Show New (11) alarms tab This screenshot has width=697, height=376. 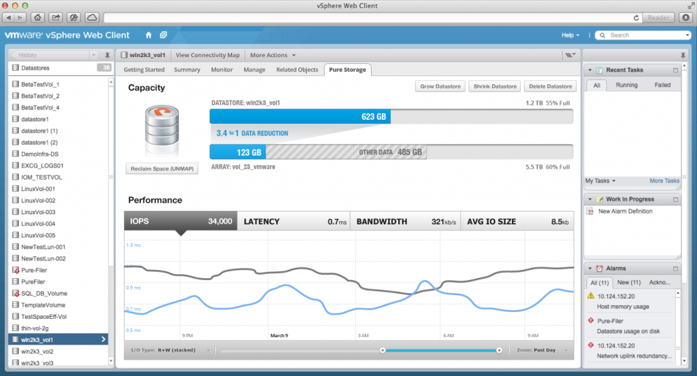tap(628, 282)
